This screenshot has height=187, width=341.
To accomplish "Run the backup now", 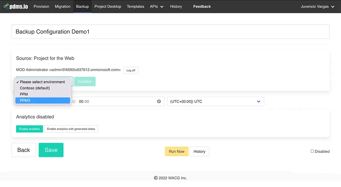I will point(176,151).
